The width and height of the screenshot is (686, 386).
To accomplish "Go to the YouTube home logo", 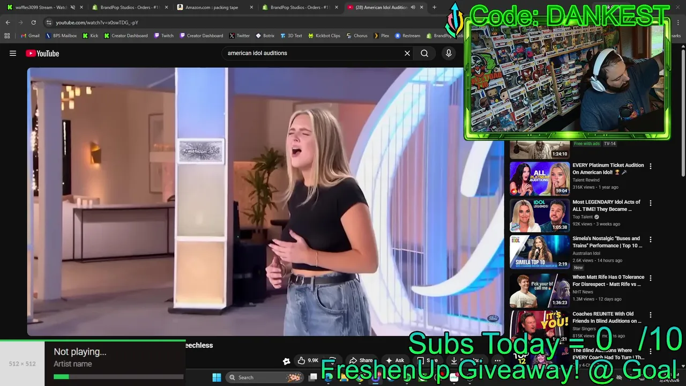I will 42,53.
